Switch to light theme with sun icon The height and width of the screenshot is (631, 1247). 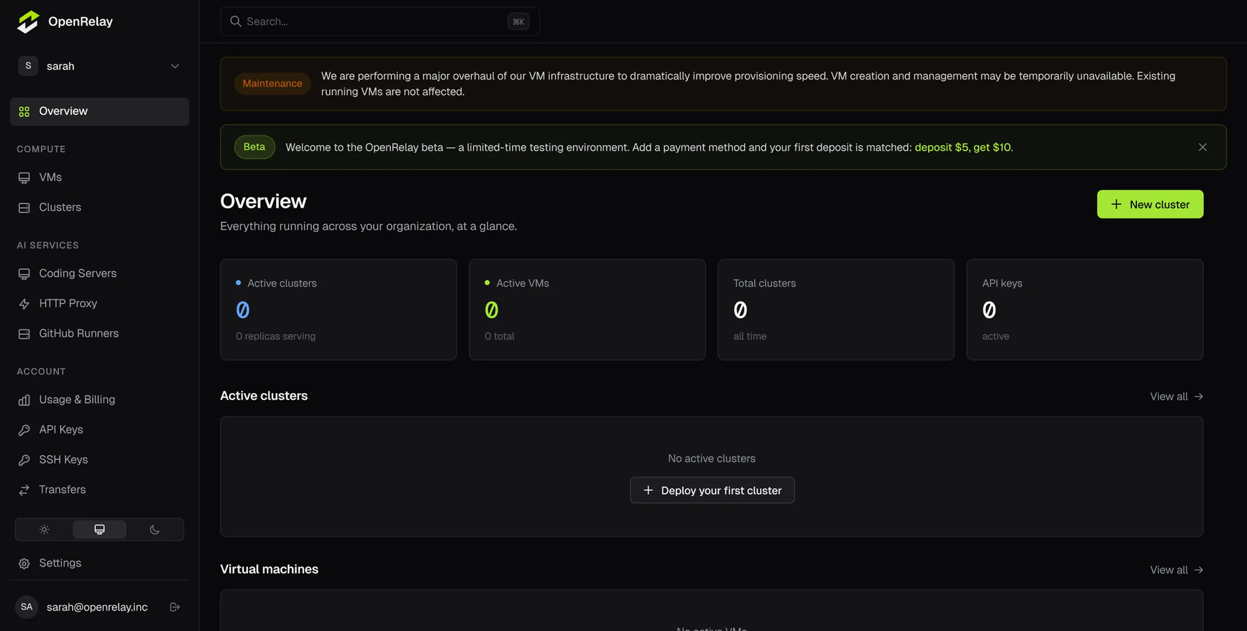(x=44, y=530)
